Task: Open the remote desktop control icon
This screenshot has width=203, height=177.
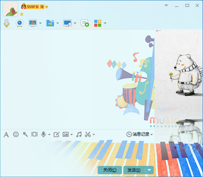Action: pyautogui.click(x=68, y=23)
